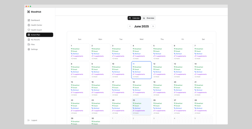Click the June 2025 heading
This screenshot has width=252, height=129.
[142, 26]
